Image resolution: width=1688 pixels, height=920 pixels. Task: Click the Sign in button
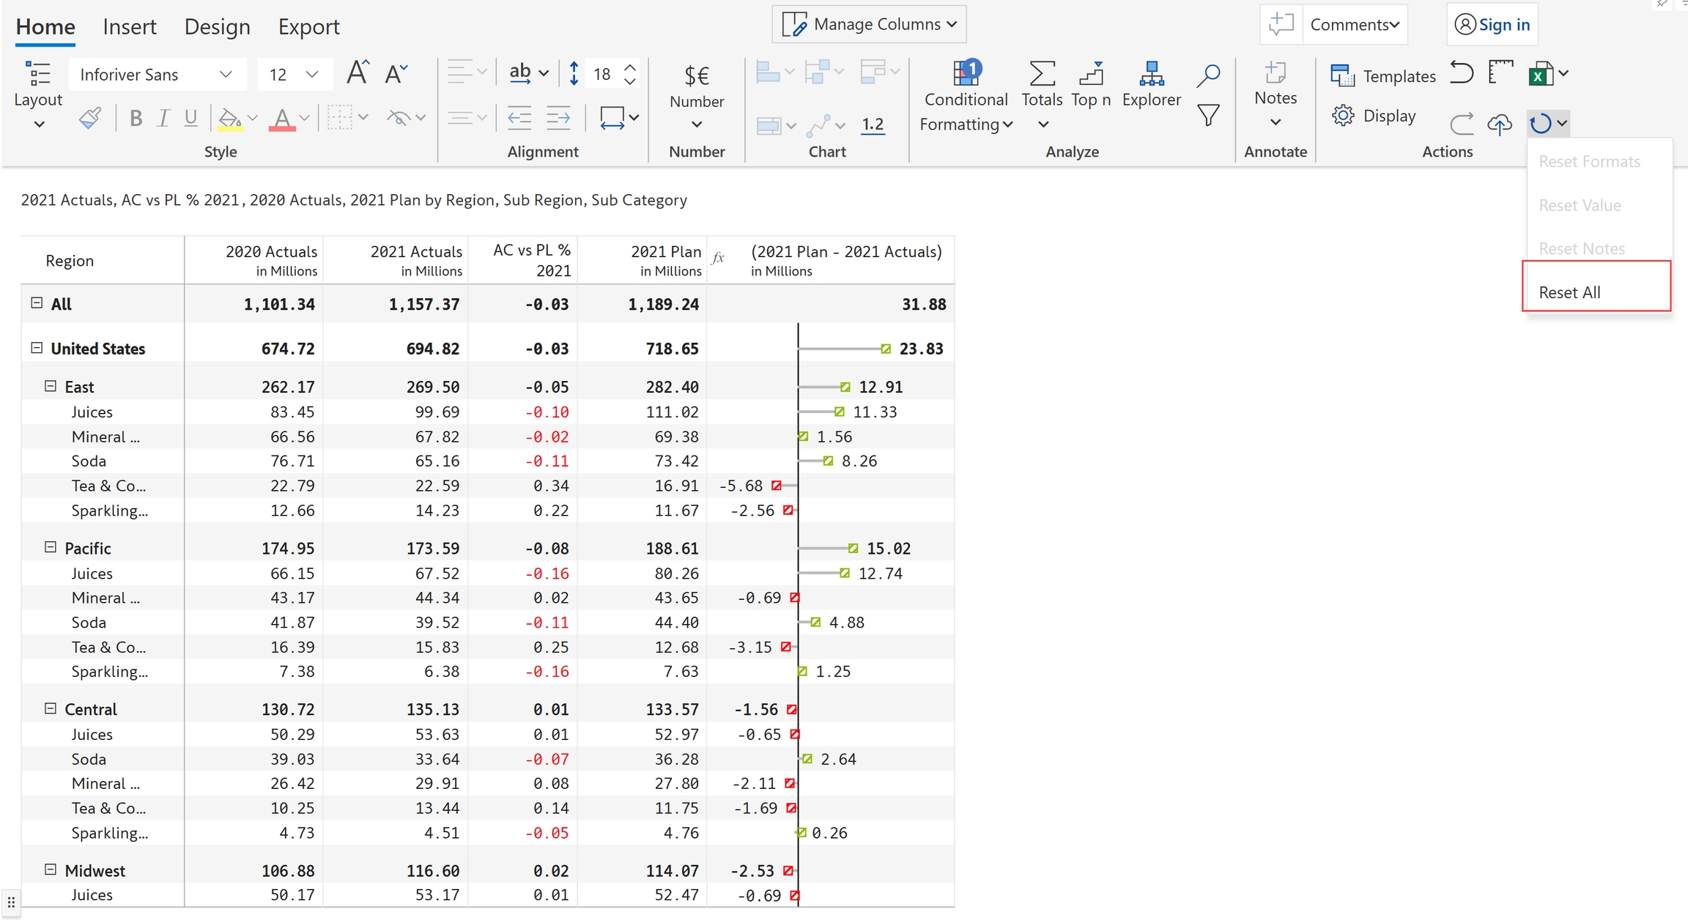[x=1492, y=24]
